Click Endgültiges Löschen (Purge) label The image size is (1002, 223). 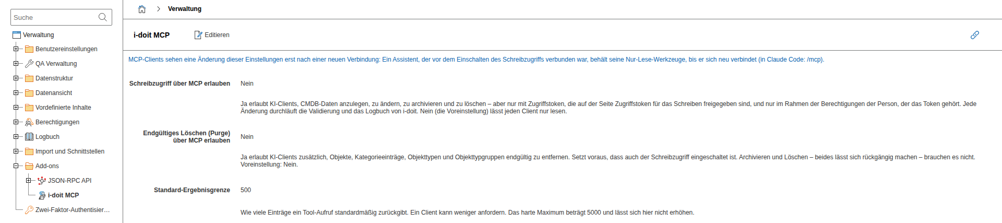pos(186,137)
